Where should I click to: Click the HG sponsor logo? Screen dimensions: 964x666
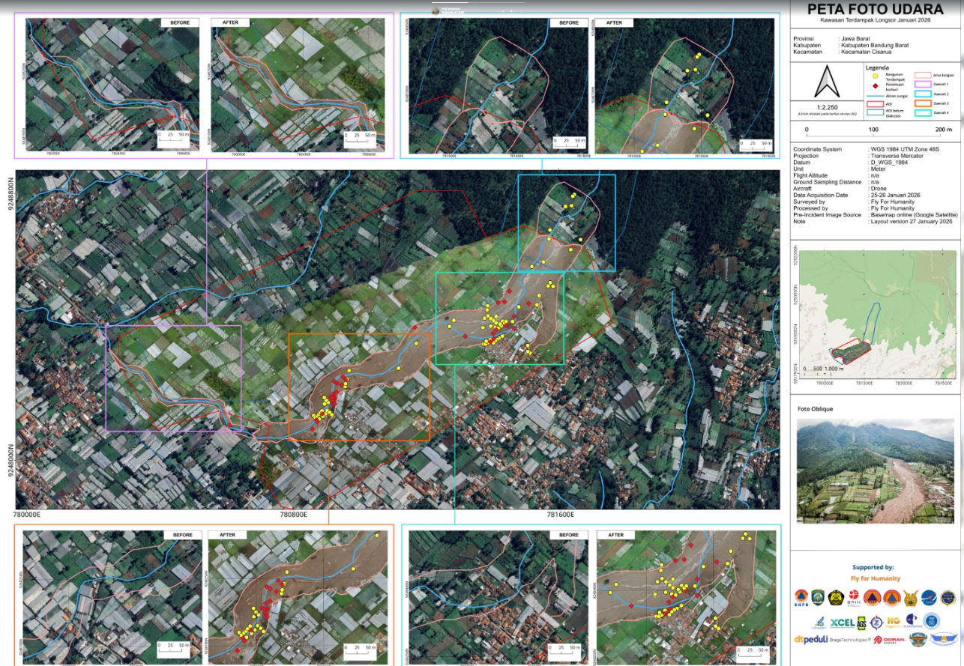click(x=893, y=621)
